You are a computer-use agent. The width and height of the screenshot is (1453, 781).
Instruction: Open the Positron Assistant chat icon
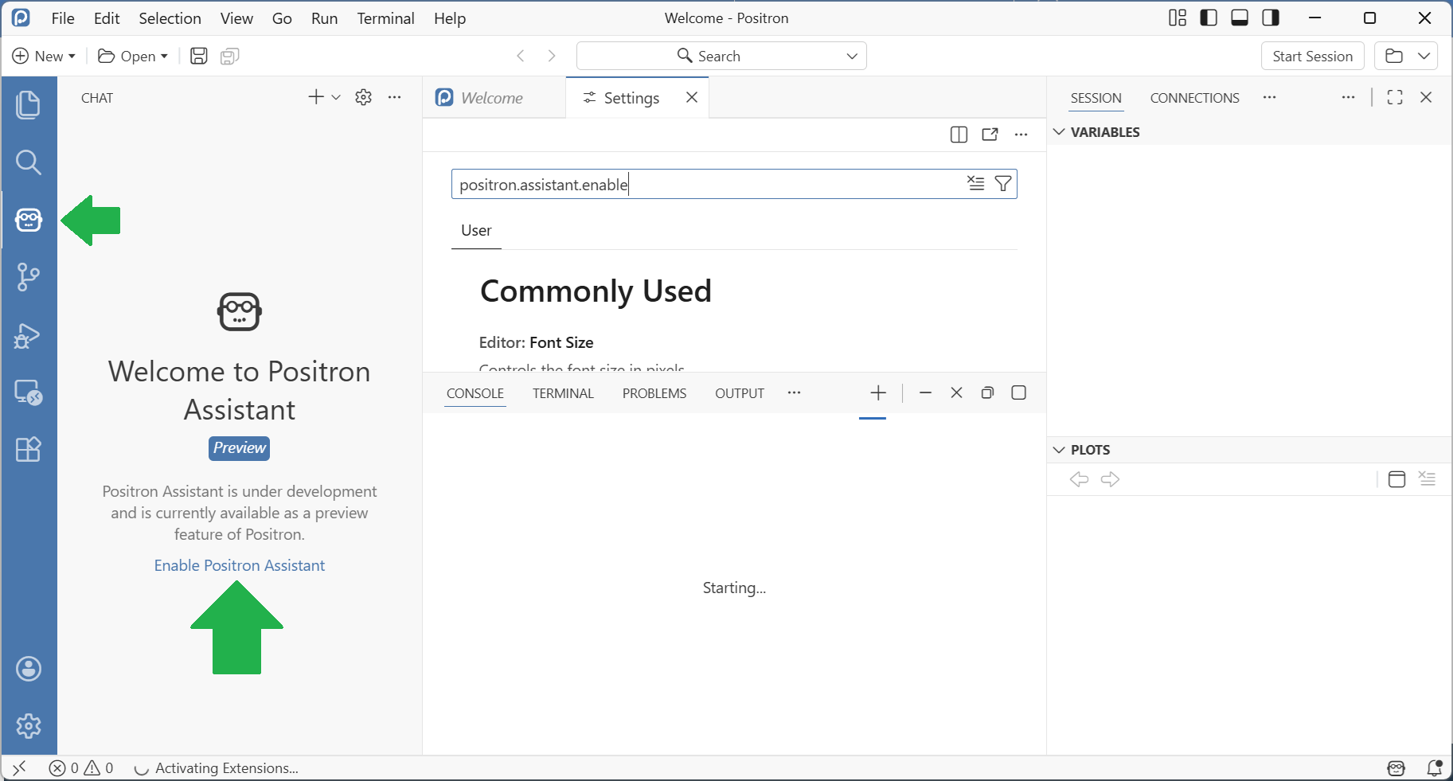coord(29,220)
